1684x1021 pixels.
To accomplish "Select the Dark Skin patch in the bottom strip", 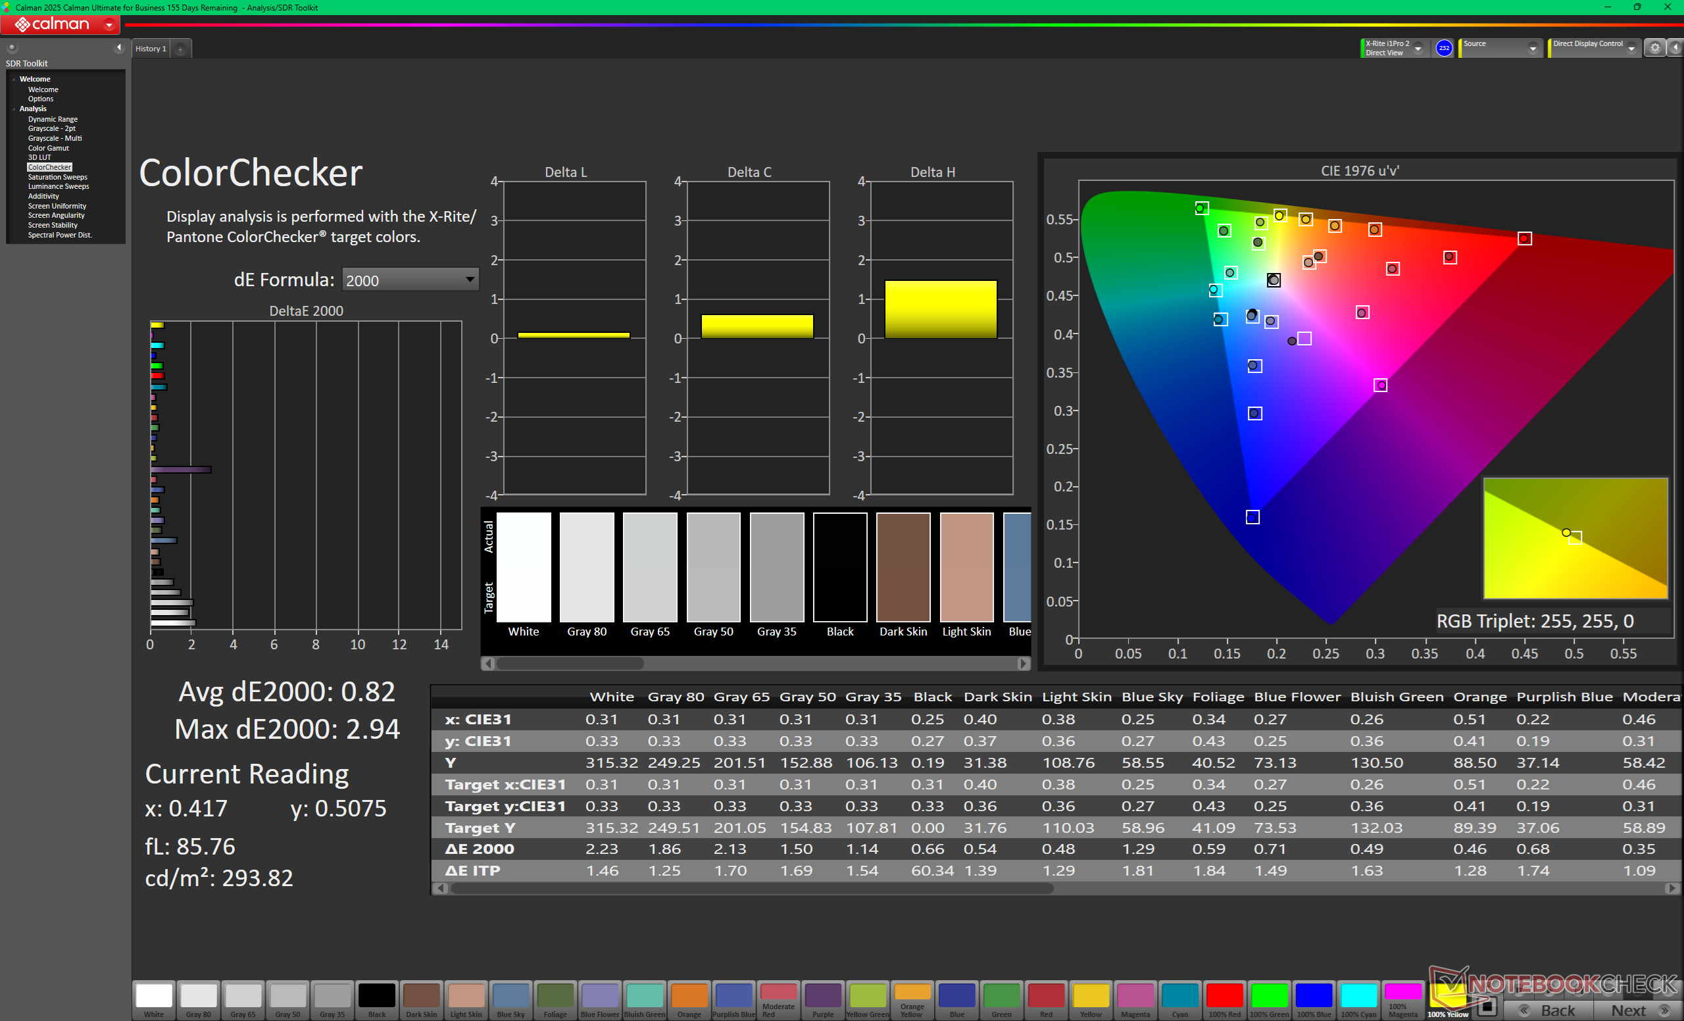I will [x=421, y=1000].
